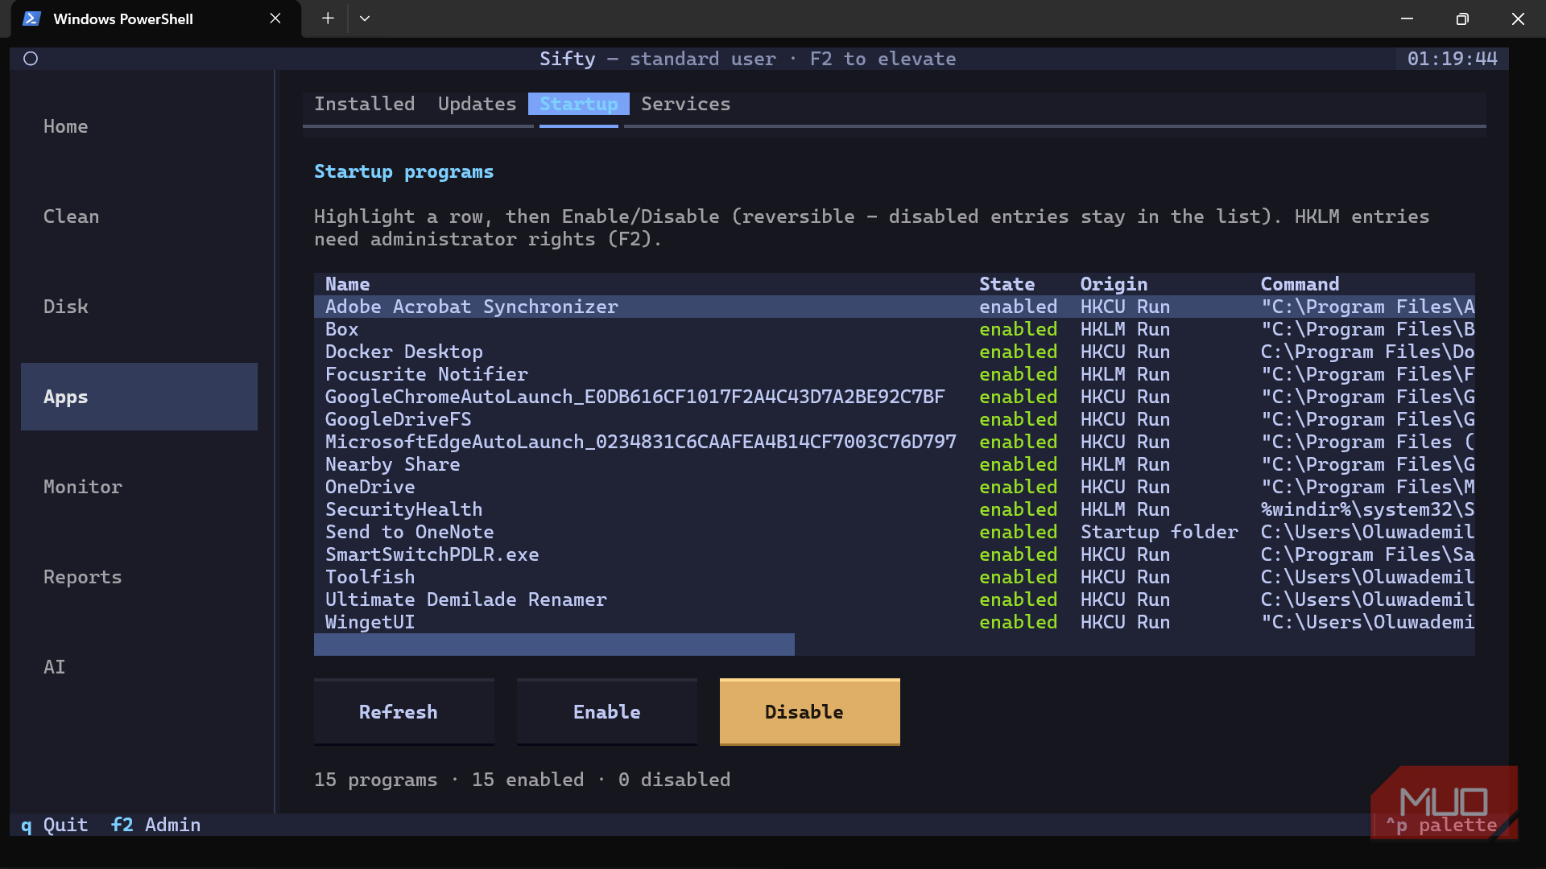Open the Services tab
This screenshot has width=1546, height=869.
click(686, 104)
